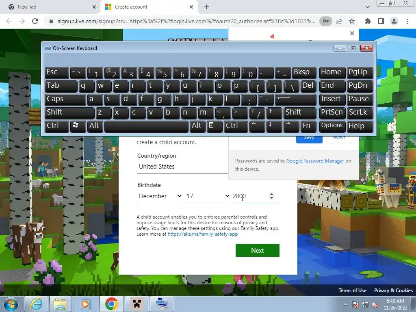Click the Help key on keyboard
This screenshot has width=416, height=312.
(360, 126)
